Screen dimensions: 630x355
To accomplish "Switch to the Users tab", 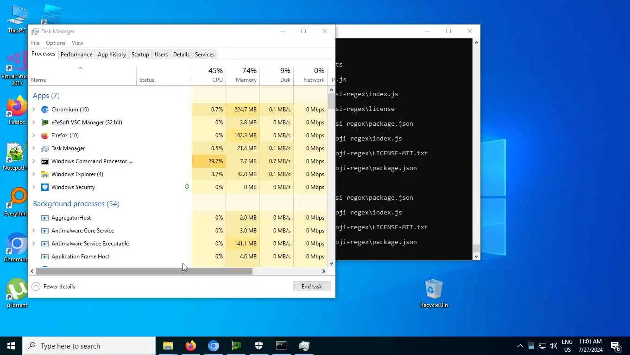I will click(x=161, y=55).
